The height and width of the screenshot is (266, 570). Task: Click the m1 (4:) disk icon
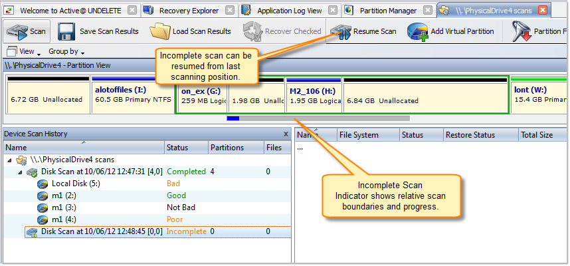coord(43,220)
